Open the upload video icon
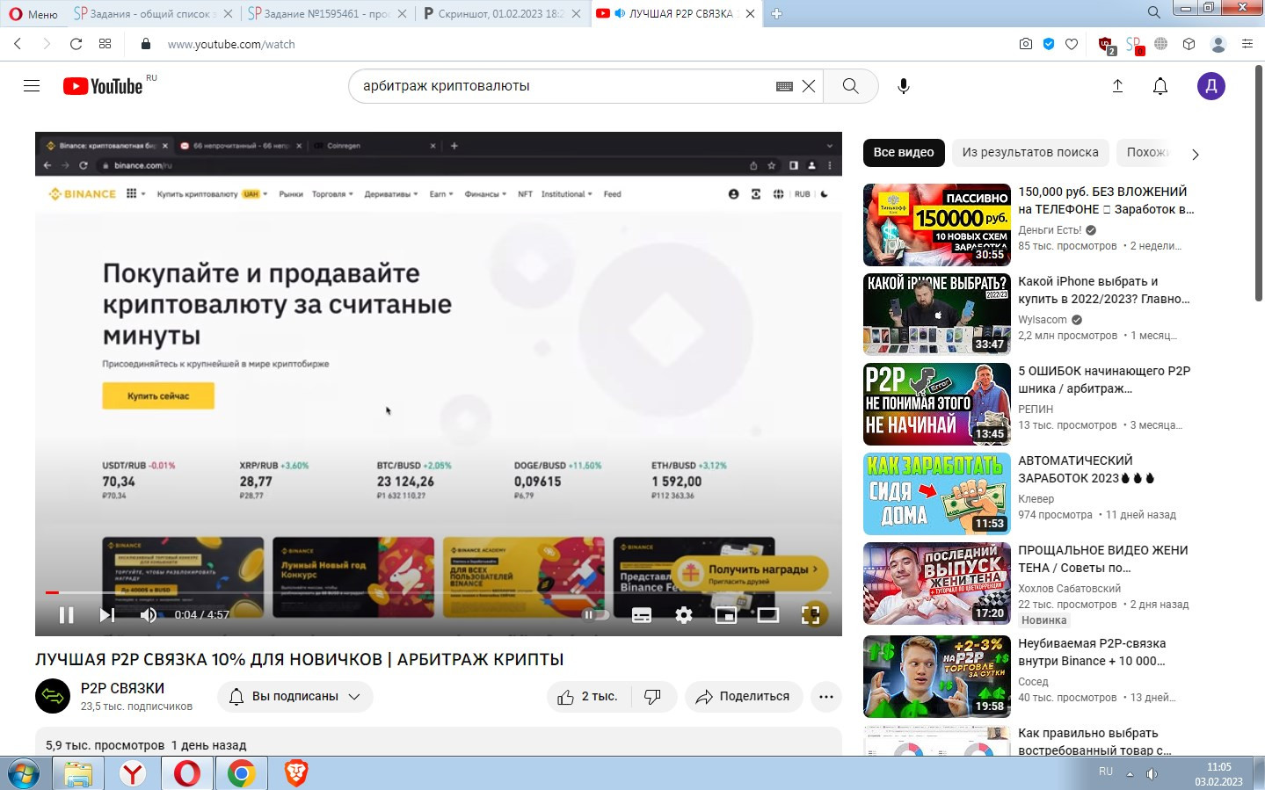 point(1118,86)
